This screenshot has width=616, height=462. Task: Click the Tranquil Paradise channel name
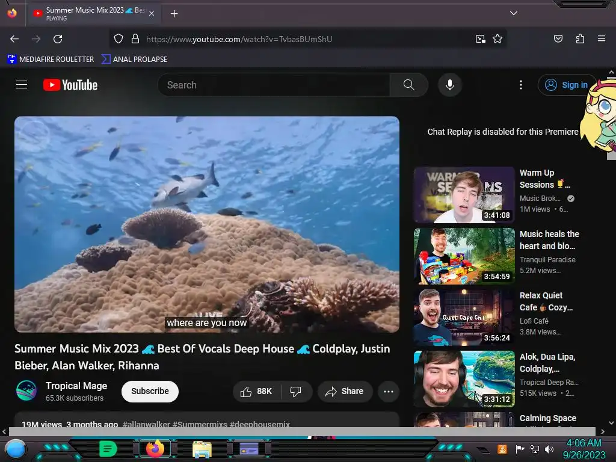(x=547, y=260)
